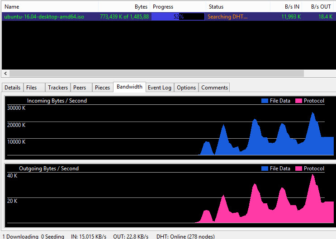Click the 1 Downloading status entry
336x239 pixels.
point(20,236)
